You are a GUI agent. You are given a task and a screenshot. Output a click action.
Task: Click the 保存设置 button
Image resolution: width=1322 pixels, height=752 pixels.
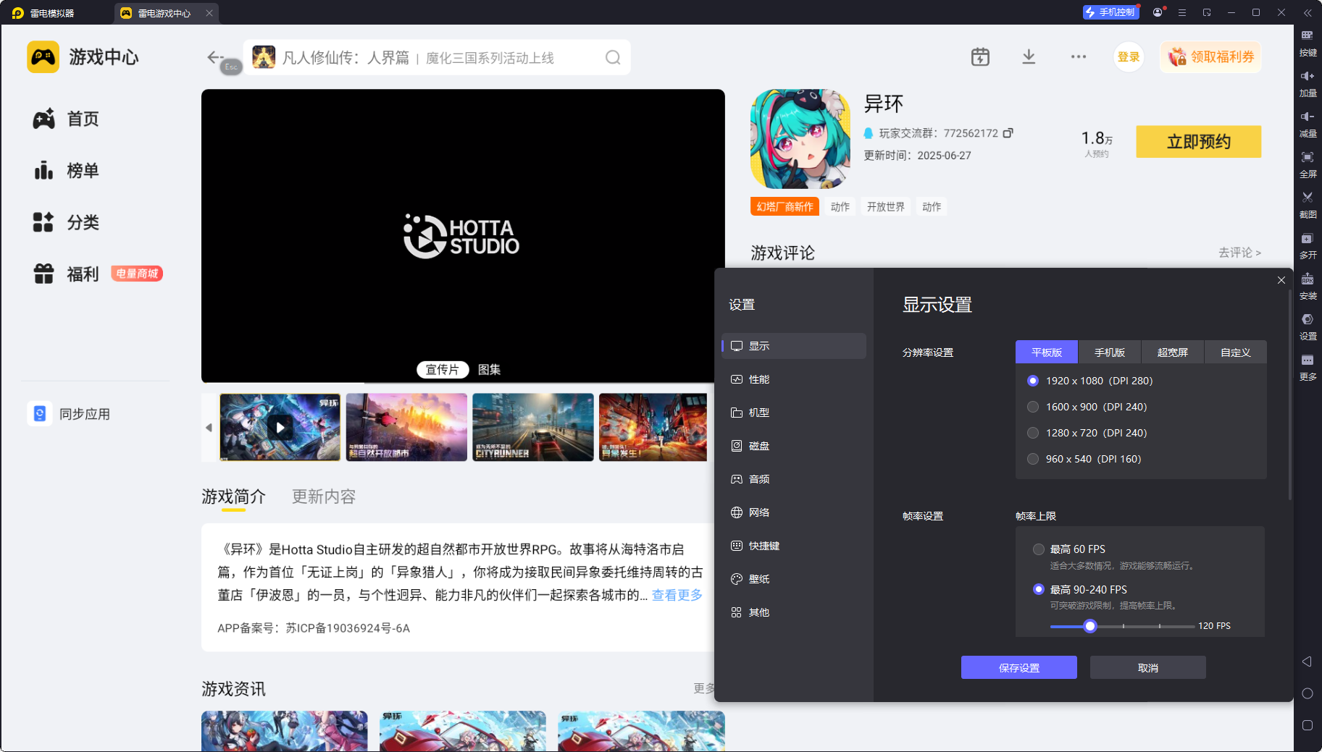pyautogui.click(x=1018, y=667)
